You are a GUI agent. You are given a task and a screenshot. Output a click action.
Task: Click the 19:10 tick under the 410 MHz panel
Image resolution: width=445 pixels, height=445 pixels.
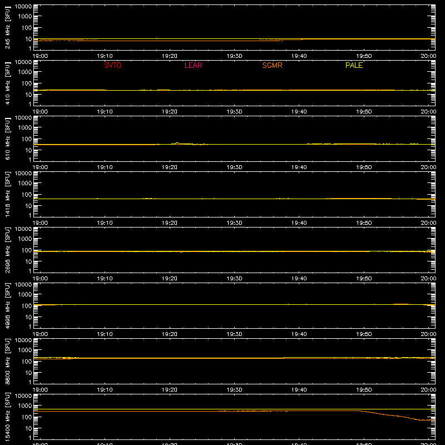coord(105,112)
